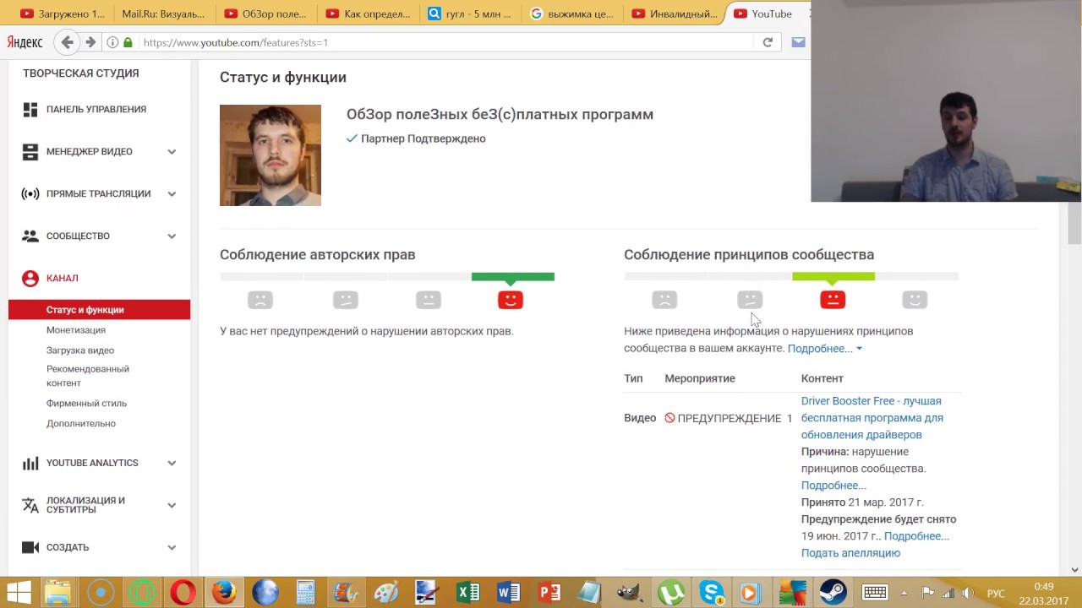
Task: Expand the Сообщество section chevron
Action: click(172, 236)
